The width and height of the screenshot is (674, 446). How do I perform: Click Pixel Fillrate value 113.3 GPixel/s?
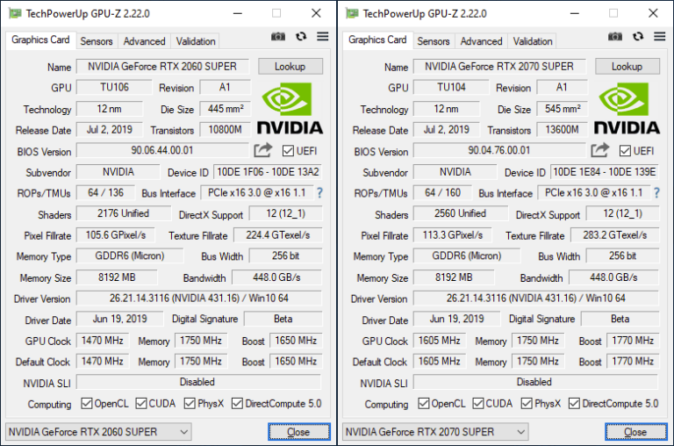[453, 235]
